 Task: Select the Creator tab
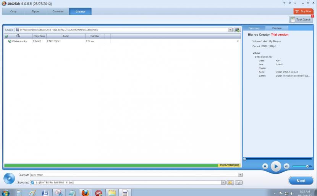point(80,11)
